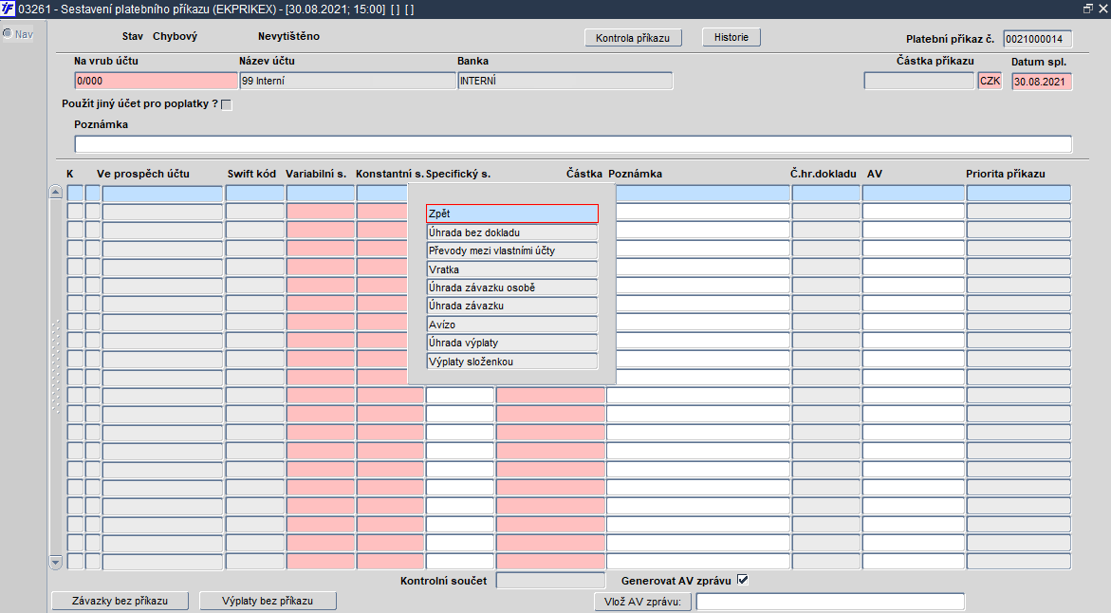Close the window with the X icon
This screenshot has width=1111, height=613.
click(1102, 9)
